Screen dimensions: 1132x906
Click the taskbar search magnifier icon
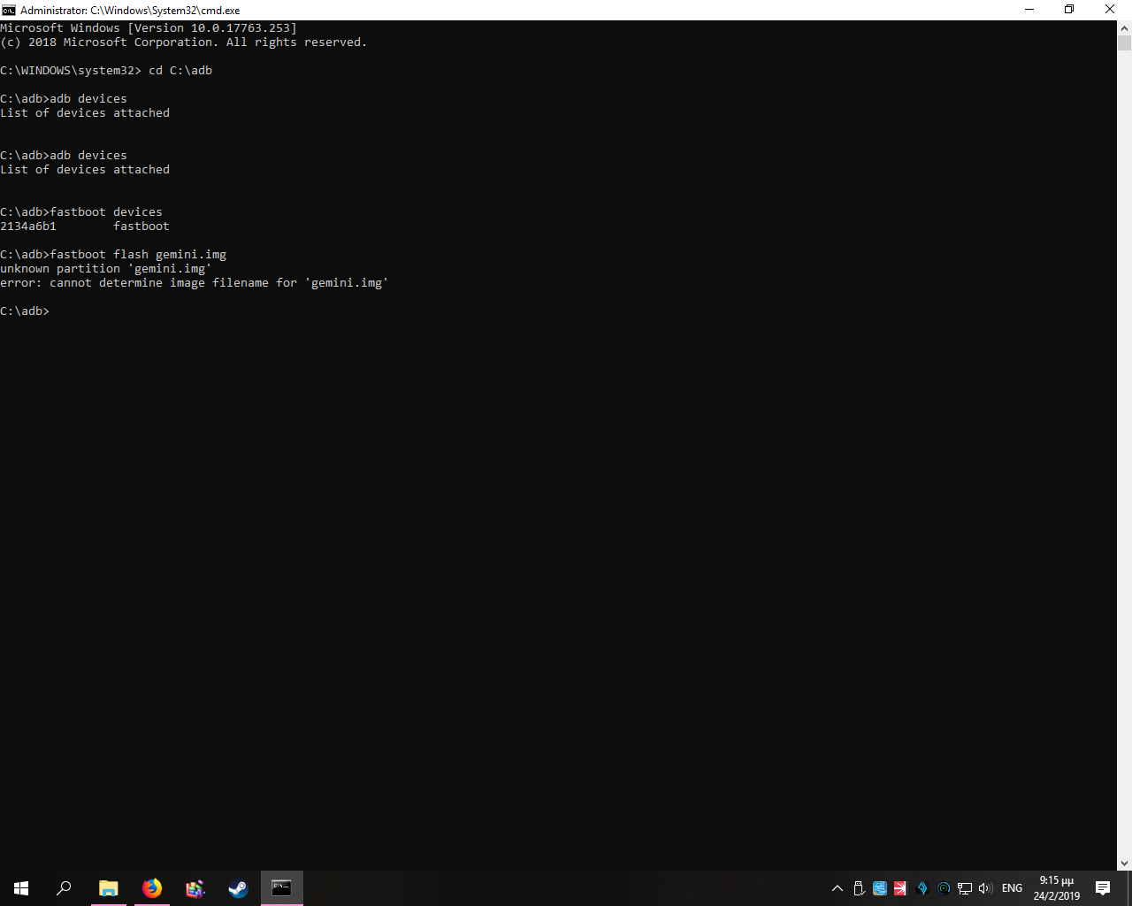tap(64, 888)
